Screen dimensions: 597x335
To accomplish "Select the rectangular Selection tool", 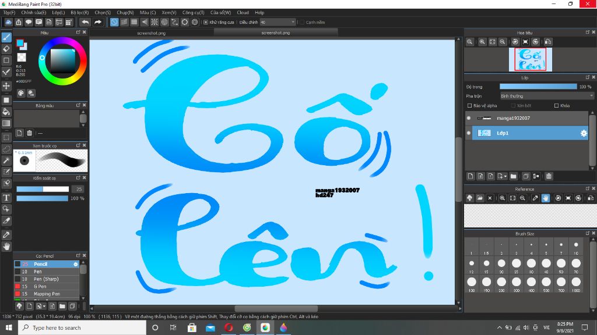I will pos(6,137).
